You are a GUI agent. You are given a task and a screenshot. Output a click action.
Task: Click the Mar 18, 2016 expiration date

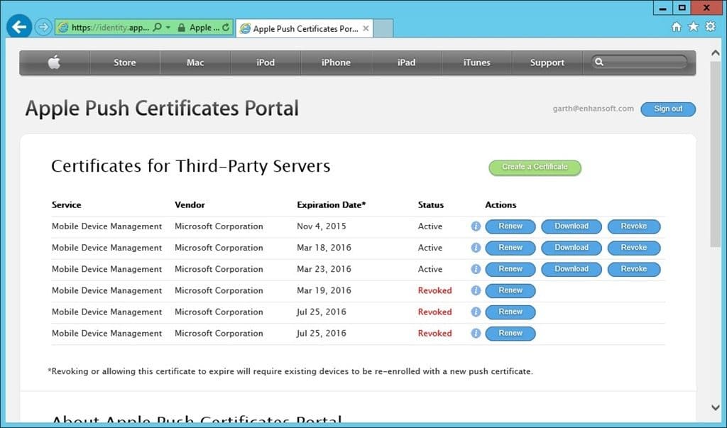point(324,248)
